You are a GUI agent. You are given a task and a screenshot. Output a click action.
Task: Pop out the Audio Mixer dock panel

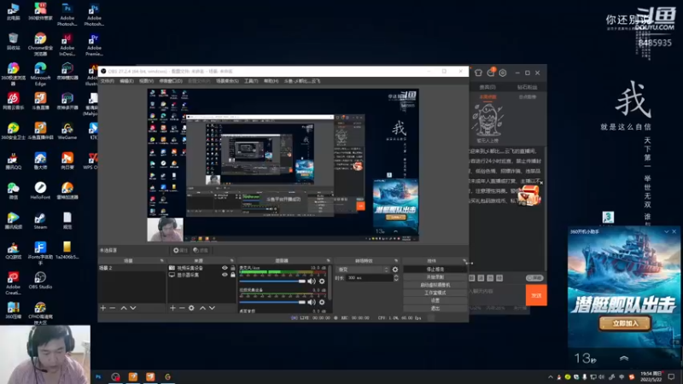tap(328, 261)
